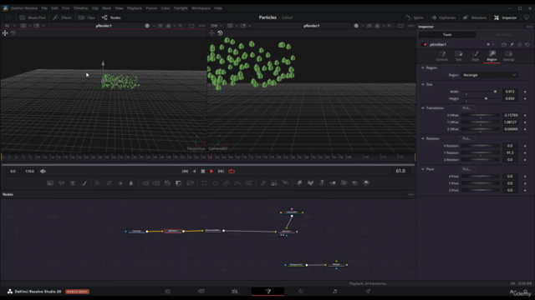The image size is (535, 300).
Task: Toggle the Inspector panel
Action: point(505,17)
